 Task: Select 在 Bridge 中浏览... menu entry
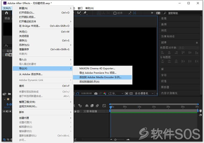click(x=43, y=26)
